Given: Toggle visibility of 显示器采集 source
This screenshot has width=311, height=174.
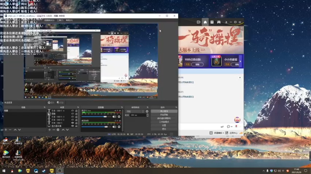Looking at the screenshot, I should pos(72,126).
